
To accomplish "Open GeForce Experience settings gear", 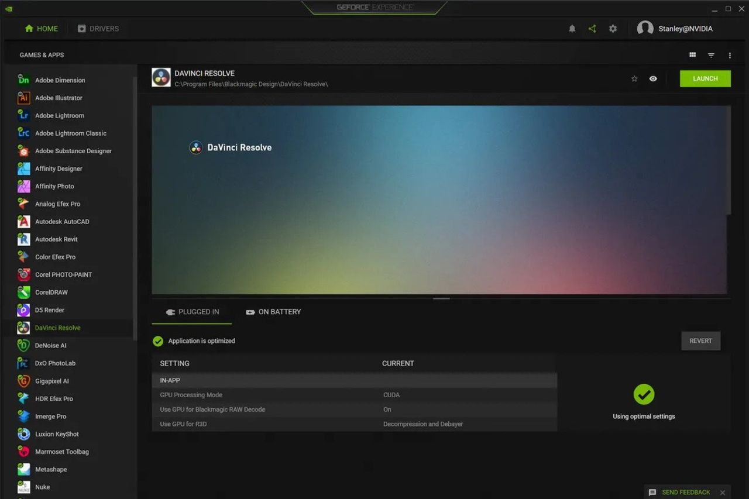I will pyautogui.click(x=612, y=28).
